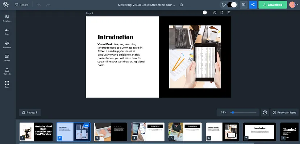Select the white theme color swatch
Viewport: 300px width, 144px height.
click(x=234, y=5)
